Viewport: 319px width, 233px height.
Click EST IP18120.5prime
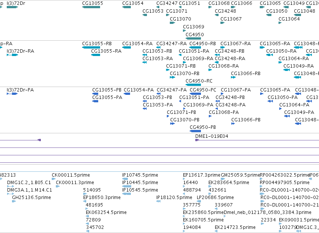click(159, 201)
